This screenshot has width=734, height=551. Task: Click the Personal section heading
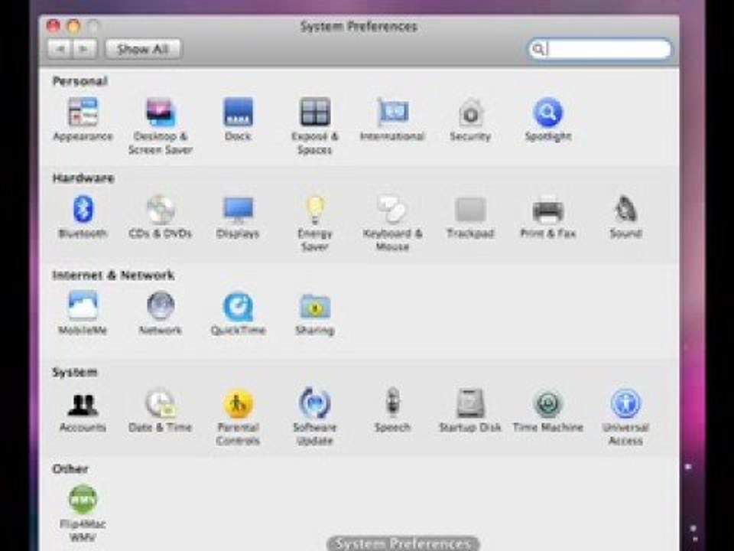click(80, 81)
